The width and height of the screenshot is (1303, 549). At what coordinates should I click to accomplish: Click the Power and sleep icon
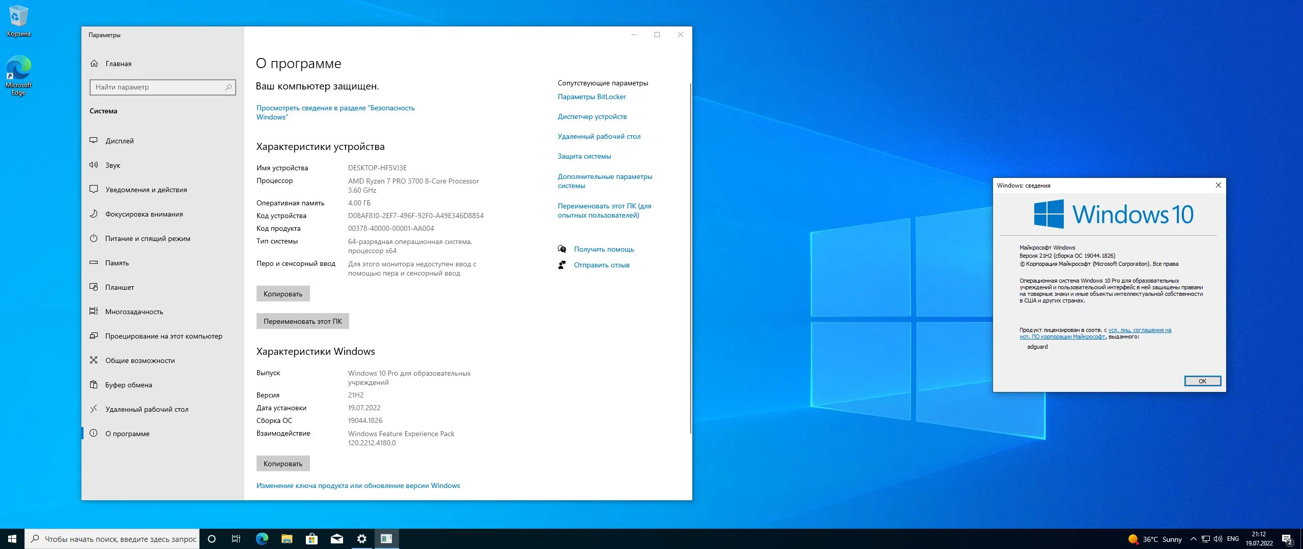click(x=94, y=238)
